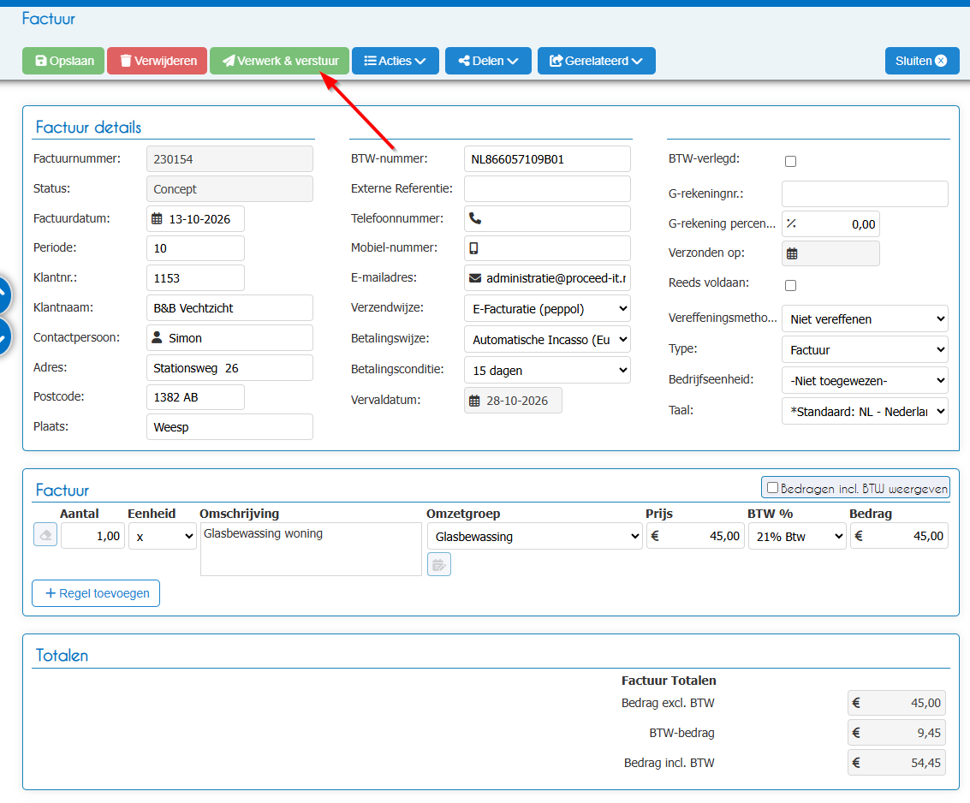Enable the BTW-verlegd checkbox
The height and width of the screenshot is (803, 970).
[x=790, y=162]
